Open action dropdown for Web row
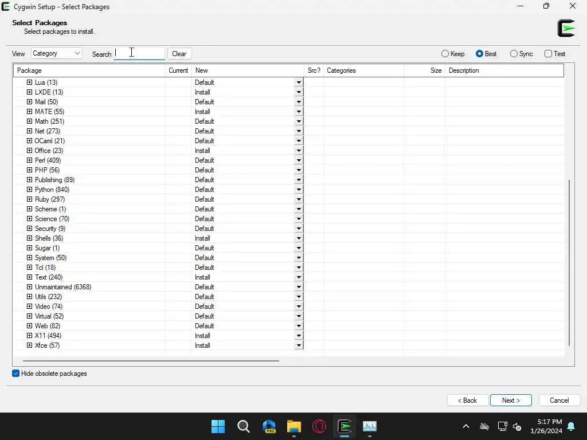The height and width of the screenshot is (440, 587). (299, 326)
